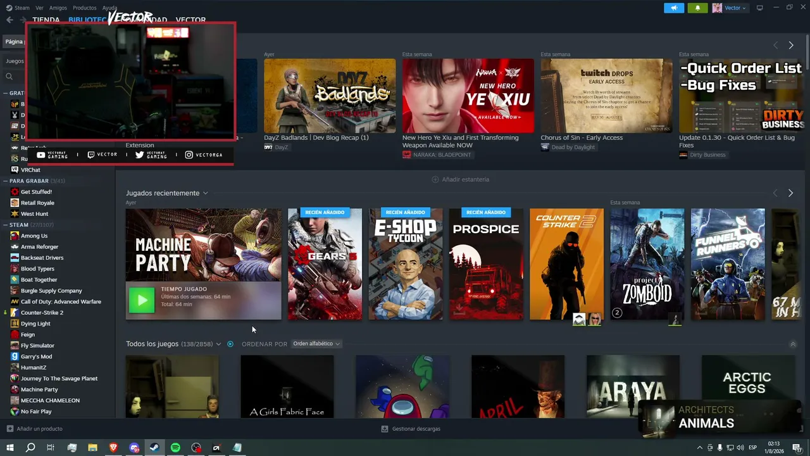Open the Orden alfabético sort dropdown
Screen dimensions: 810x456
pyautogui.click(x=316, y=344)
